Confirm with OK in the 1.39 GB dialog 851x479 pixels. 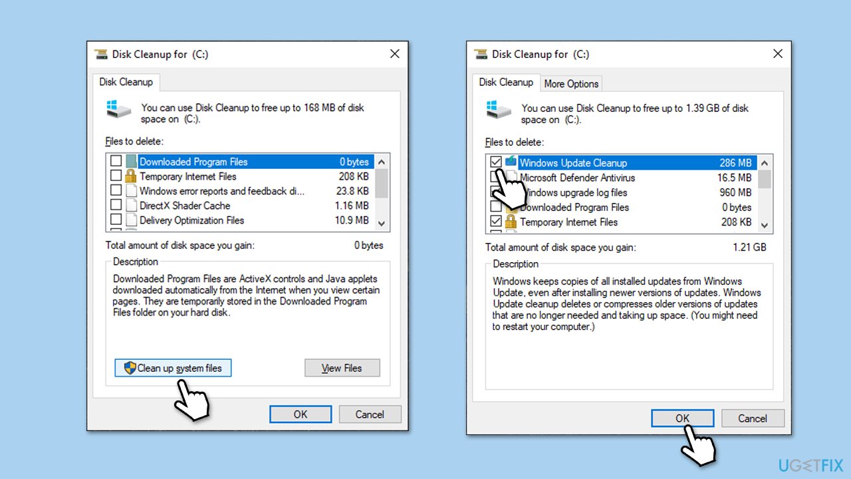coord(682,418)
